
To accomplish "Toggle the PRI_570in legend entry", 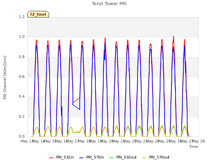I will click(92, 157).
